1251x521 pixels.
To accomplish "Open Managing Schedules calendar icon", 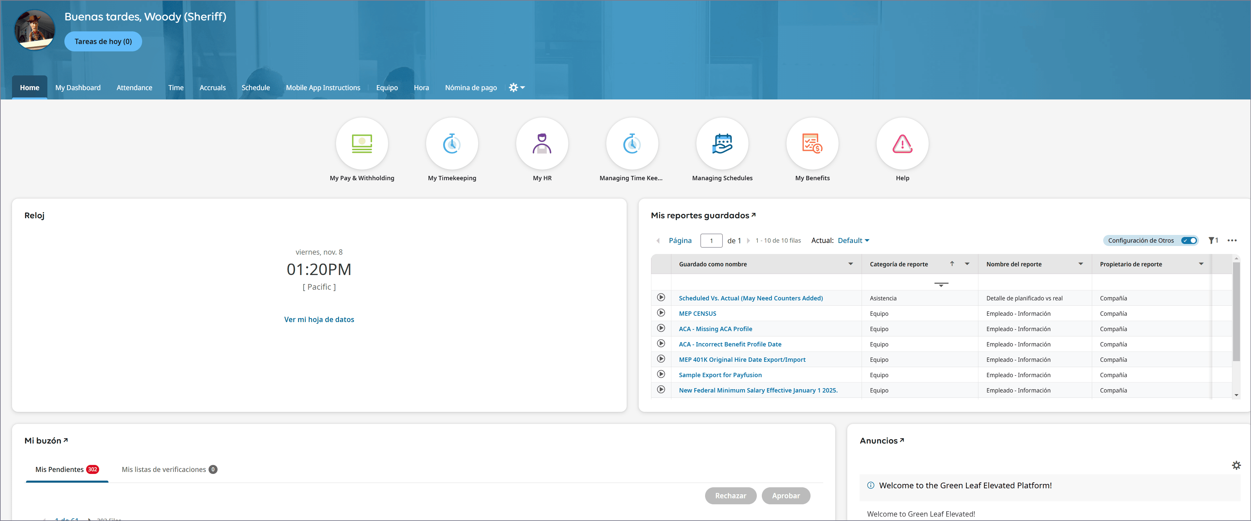I will [x=722, y=144].
